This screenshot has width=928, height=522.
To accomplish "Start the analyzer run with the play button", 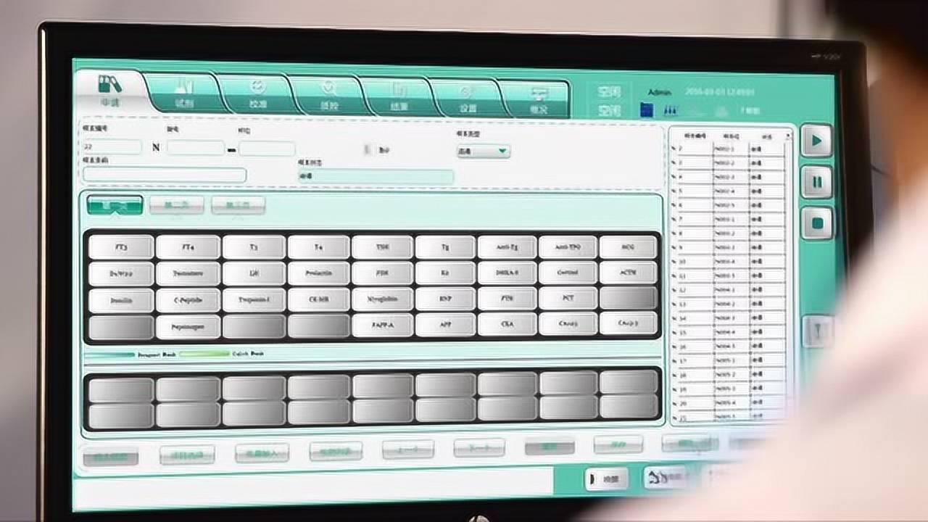I will (x=816, y=141).
